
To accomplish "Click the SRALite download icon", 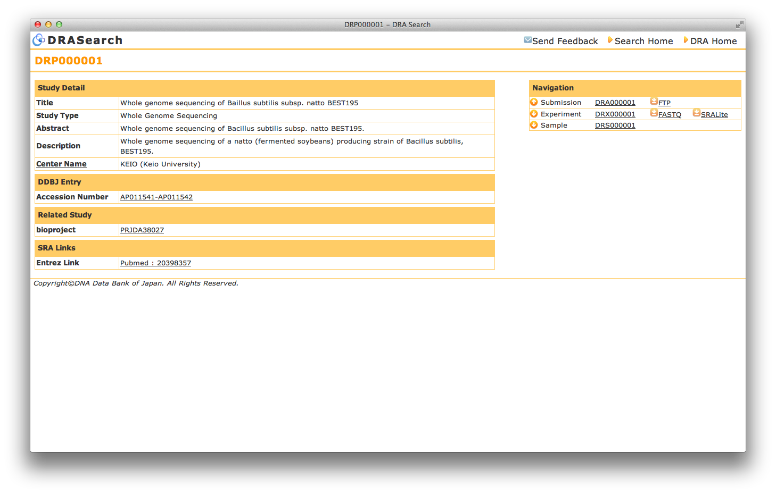I will point(696,113).
